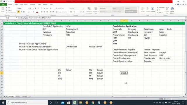Toggle Bottom Align button
Viewport: 187px width, 105px height.
click(47, 8)
